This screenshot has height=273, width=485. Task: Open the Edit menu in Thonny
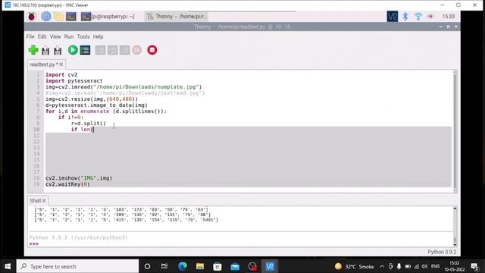[42, 36]
